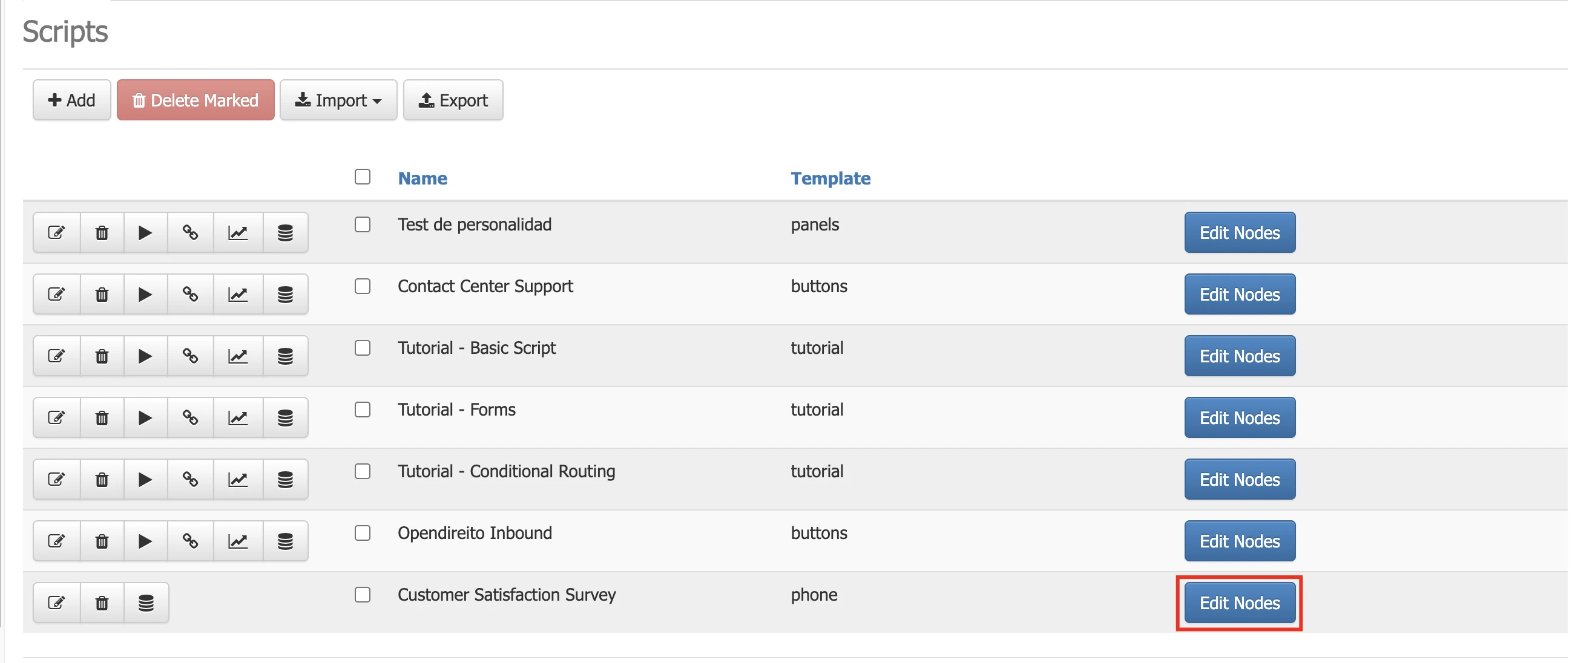Click the Add script button
Viewport: 1575px width, 663px height.
(71, 100)
